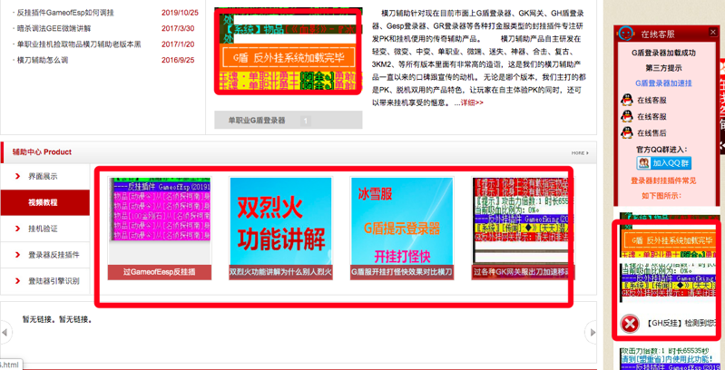725x370 pixels.
Task: Open article 横刀辅助怎么调
Action: [x=43, y=60]
